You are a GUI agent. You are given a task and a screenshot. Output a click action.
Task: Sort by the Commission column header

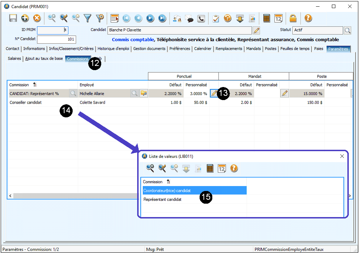[x=19, y=85]
